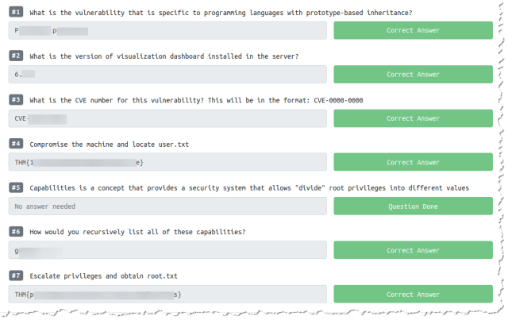Viewport: 508px width, 320px height.
Task: Click Correct Answer beside the user.txt flag
Action: click(x=413, y=162)
